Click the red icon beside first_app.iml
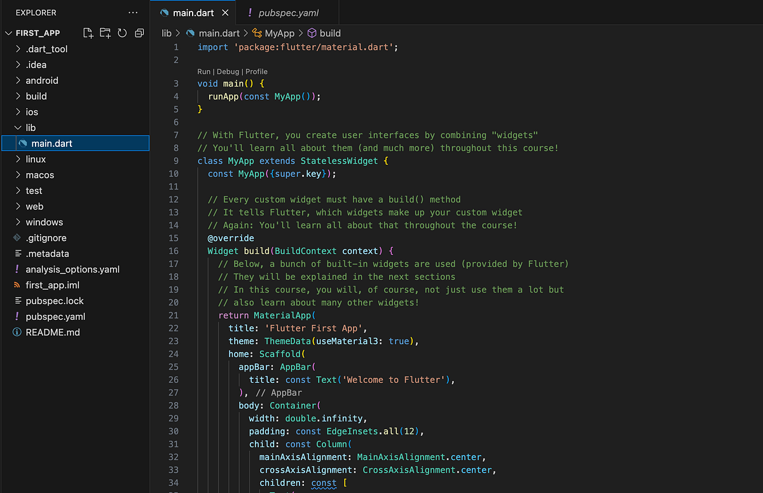The image size is (763, 493). coord(17,285)
